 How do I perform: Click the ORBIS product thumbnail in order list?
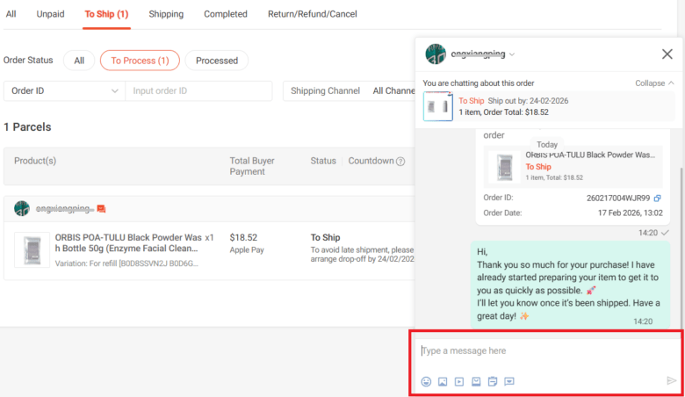pyautogui.click(x=32, y=249)
